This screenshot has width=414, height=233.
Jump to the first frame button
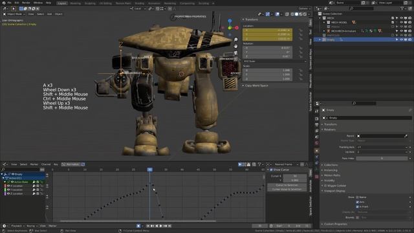pos(148,226)
